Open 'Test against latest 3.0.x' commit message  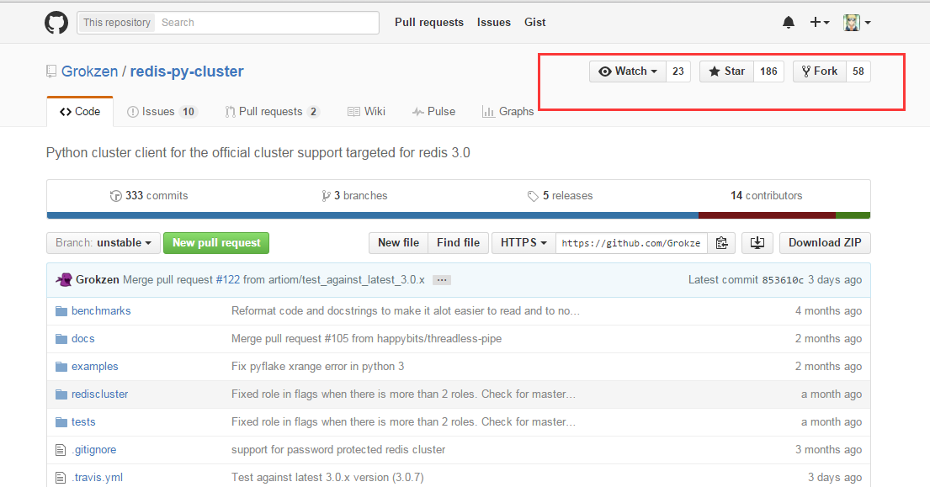327,478
